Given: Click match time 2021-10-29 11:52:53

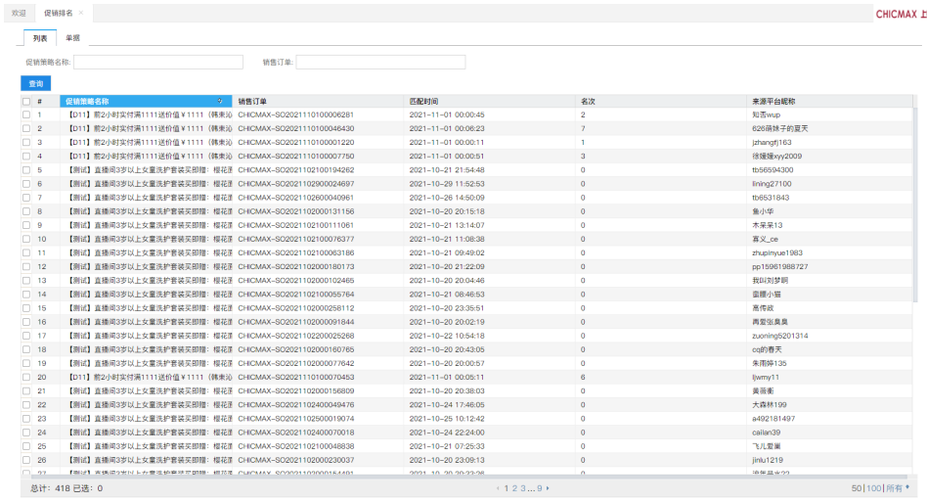Looking at the screenshot, I should tap(447, 184).
